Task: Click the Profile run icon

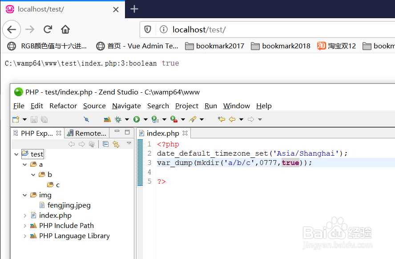Action: pyautogui.click(x=155, y=119)
